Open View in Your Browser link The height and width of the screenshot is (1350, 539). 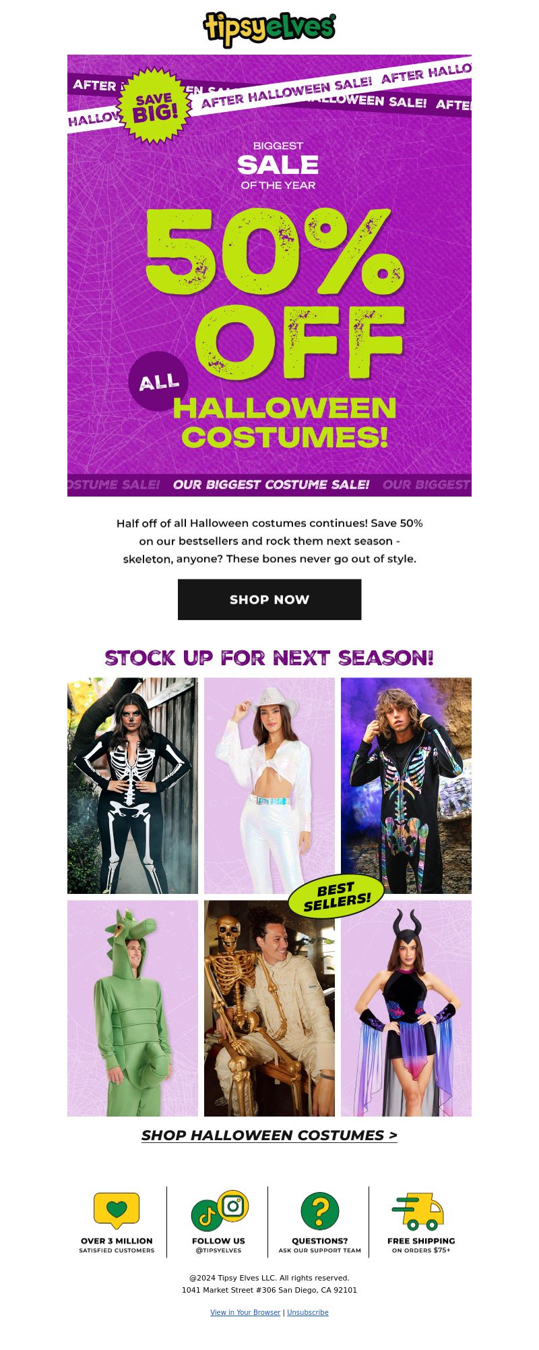245,1312
